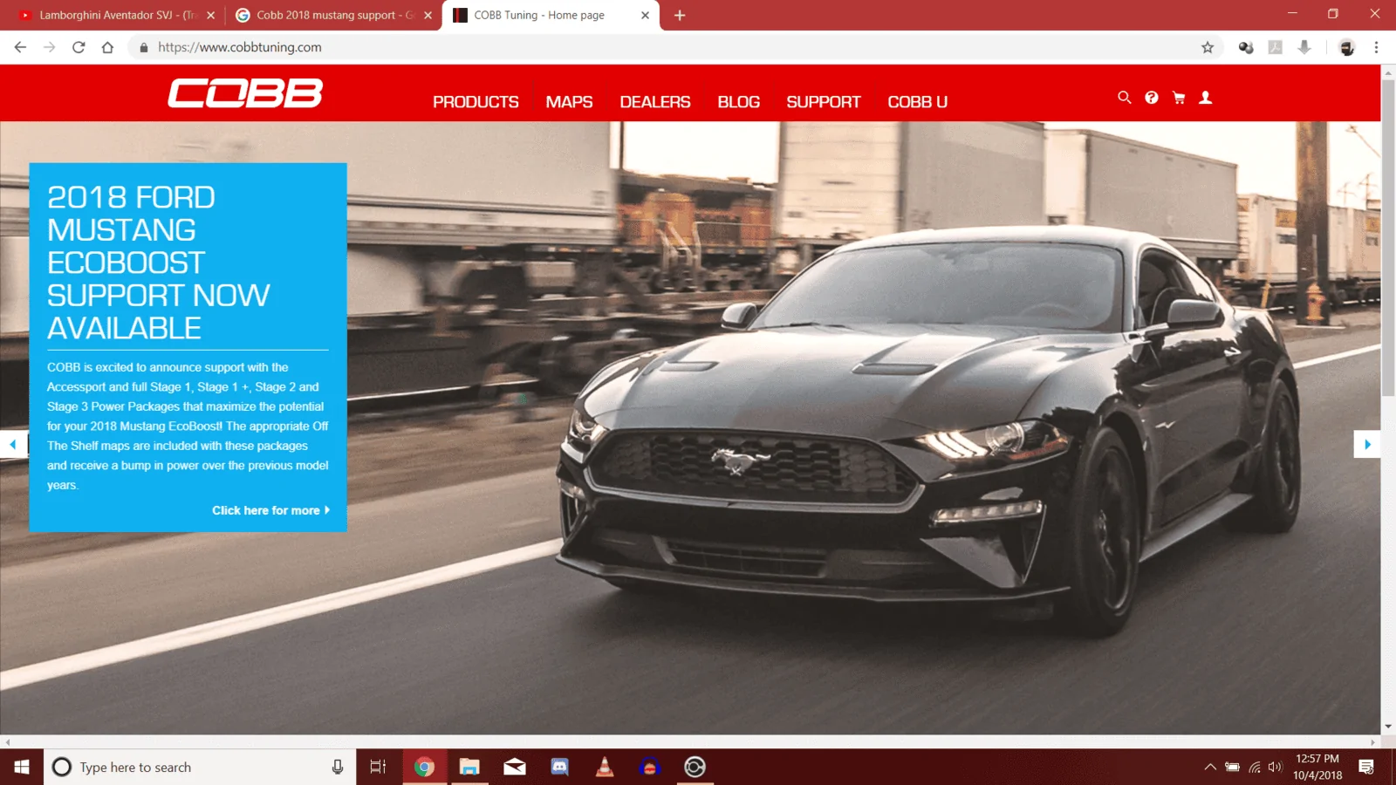Bookmark this page with the star
Screen dimensions: 1396x785
[x=1208, y=47]
